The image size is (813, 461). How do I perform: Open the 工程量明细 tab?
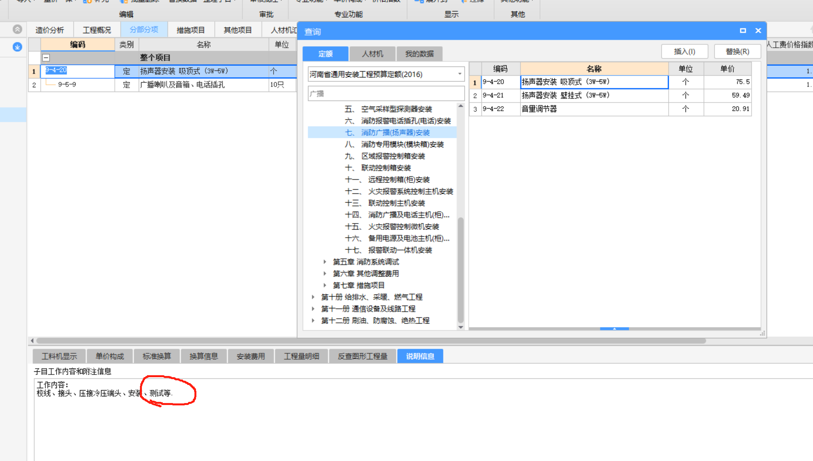(x=301, y=356)
